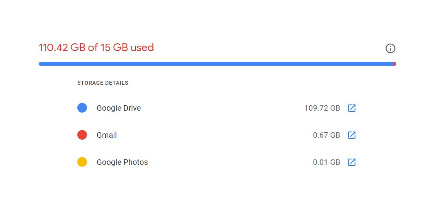Open Google Drive storage external link icon

click(x=351, y=108)
